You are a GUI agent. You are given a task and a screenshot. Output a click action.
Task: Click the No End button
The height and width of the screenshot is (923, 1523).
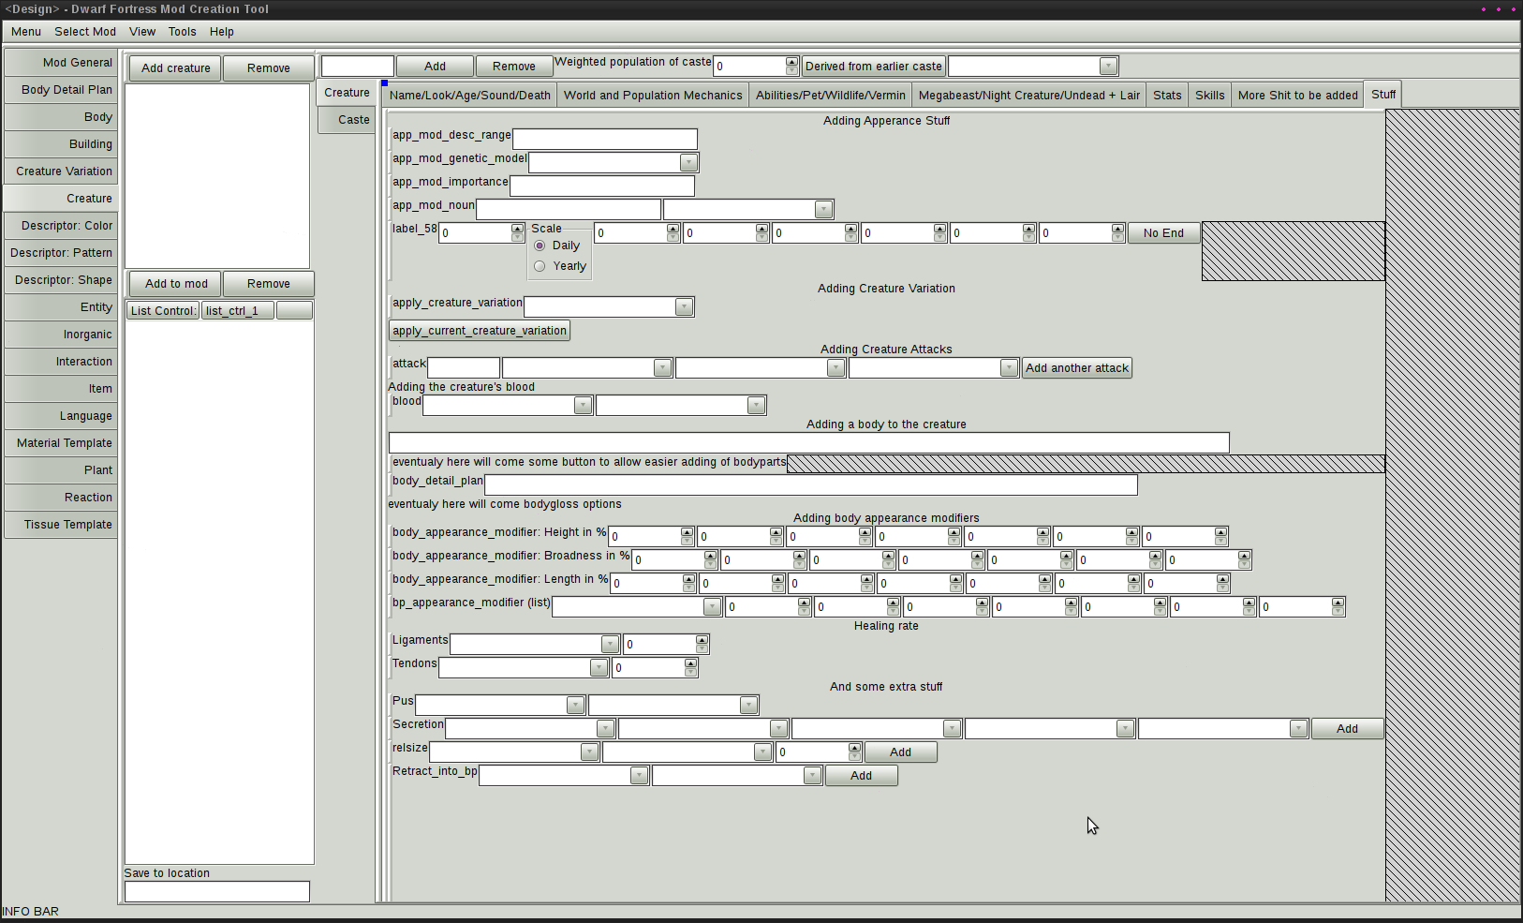pyautogui.click(x=1162, y=233)
